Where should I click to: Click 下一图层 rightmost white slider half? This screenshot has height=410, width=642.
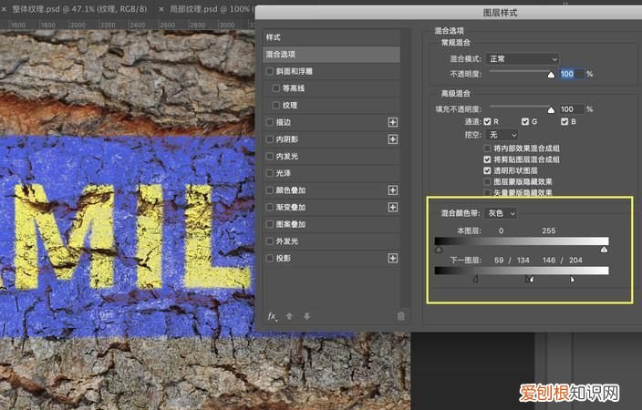coord(573,279)
